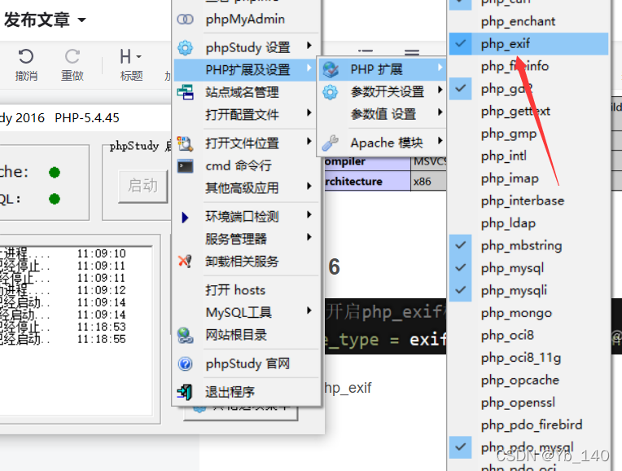The width and height of the screenshot is (622, 471).
Task: Open the 参数值 设置 submenu
Action: click(383, 114)
